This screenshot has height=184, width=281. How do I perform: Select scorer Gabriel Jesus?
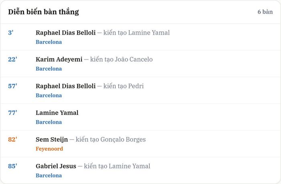click(x=56, y=166)
